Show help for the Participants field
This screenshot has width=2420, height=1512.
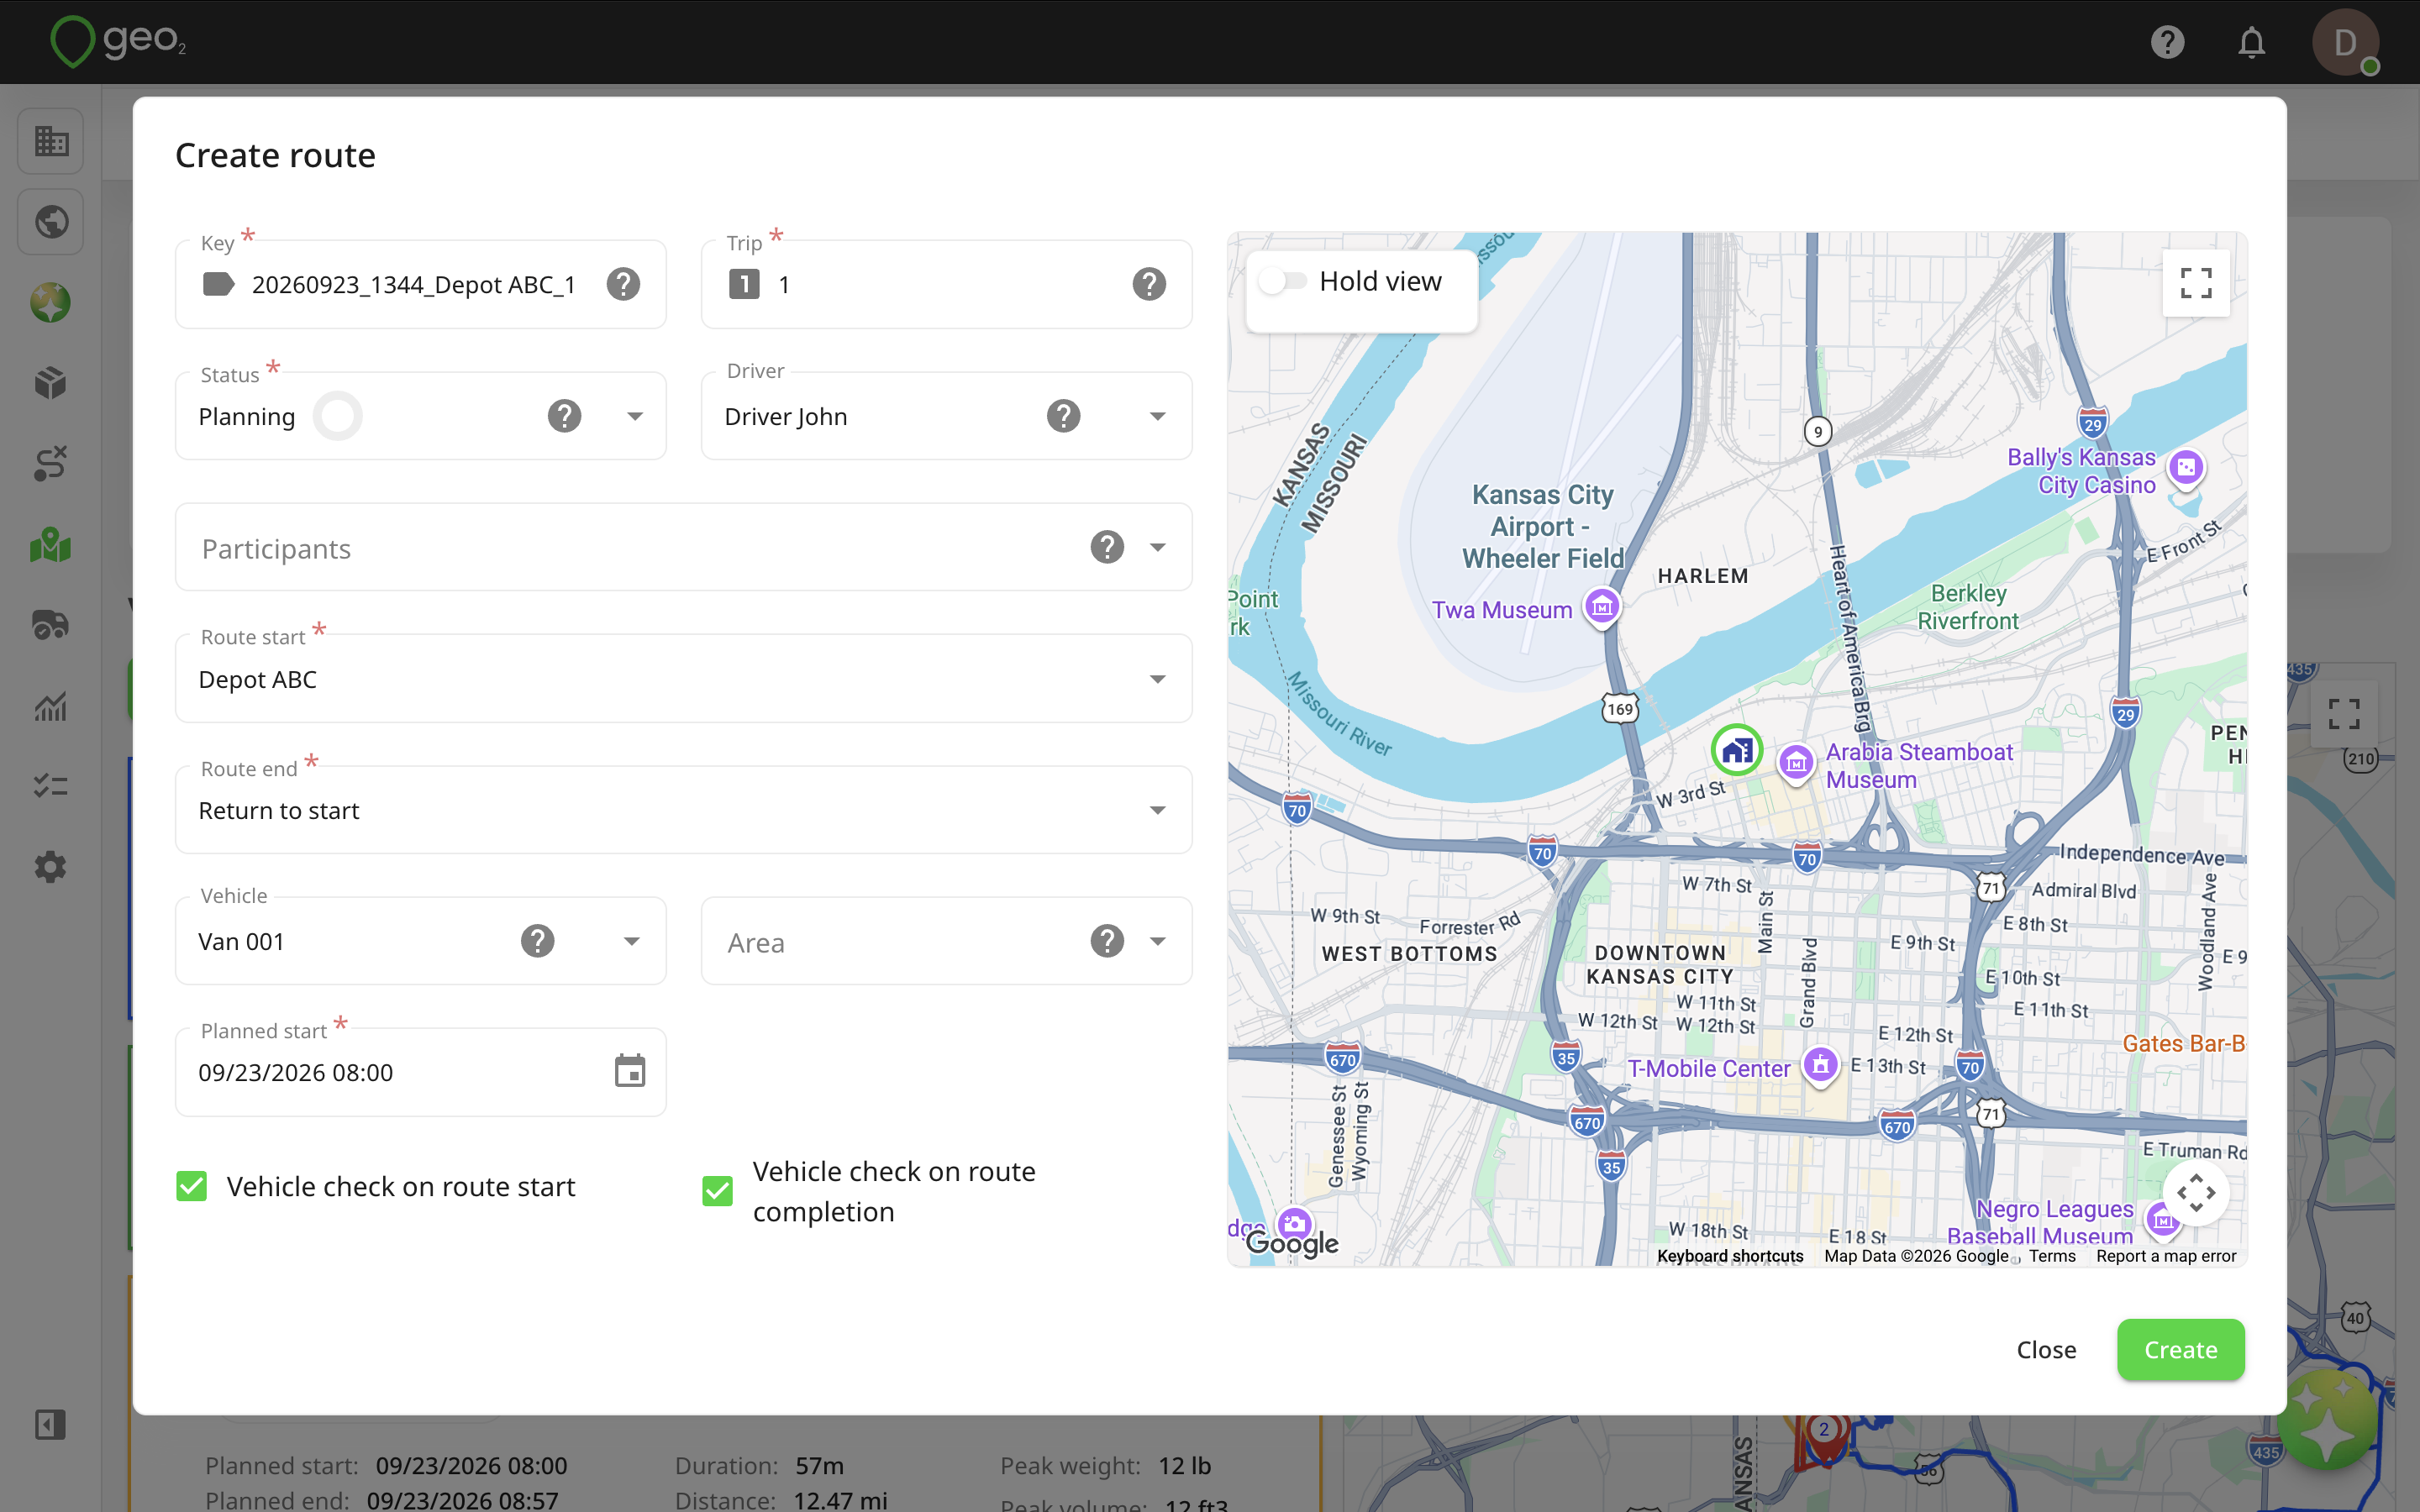(1107, 547)
